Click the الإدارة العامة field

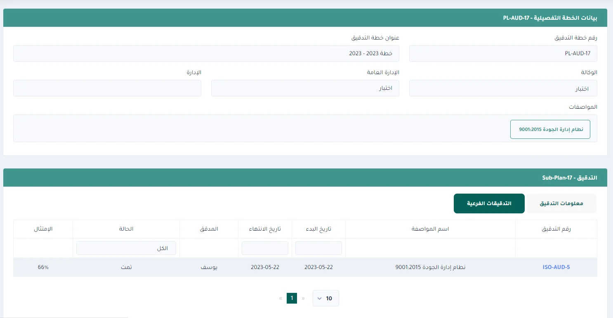pyautogui.click(x=305, y=88)
